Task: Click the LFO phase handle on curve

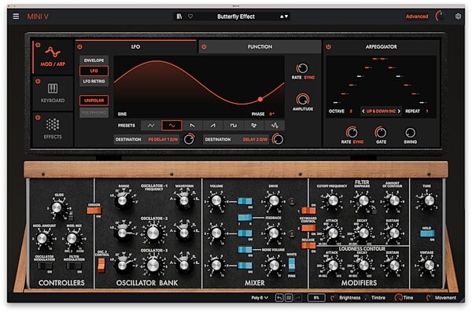Action: pos(260,99)
